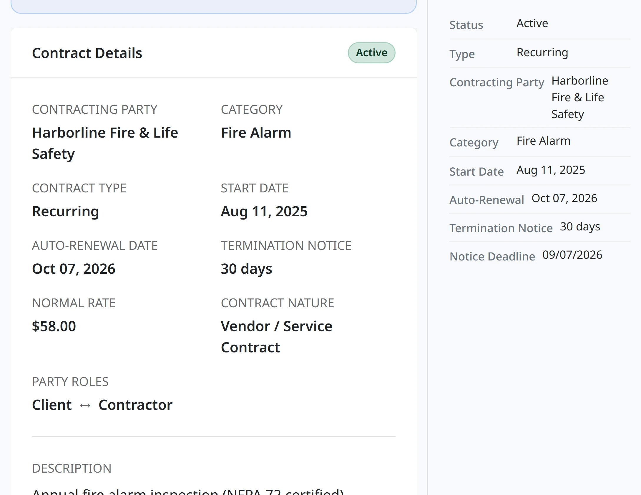The height and width of the screenshot is (495, 641).
Task: Click the 'AUTO-RENEWAL DATE' field label
Action: (95, 245)
